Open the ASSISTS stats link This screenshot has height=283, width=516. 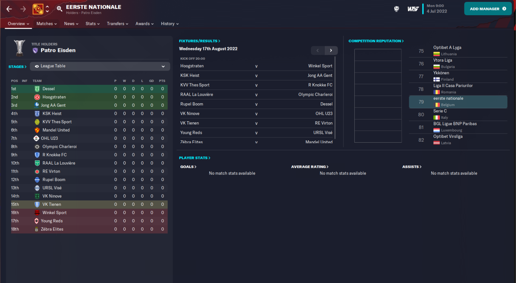click(412, 167)
